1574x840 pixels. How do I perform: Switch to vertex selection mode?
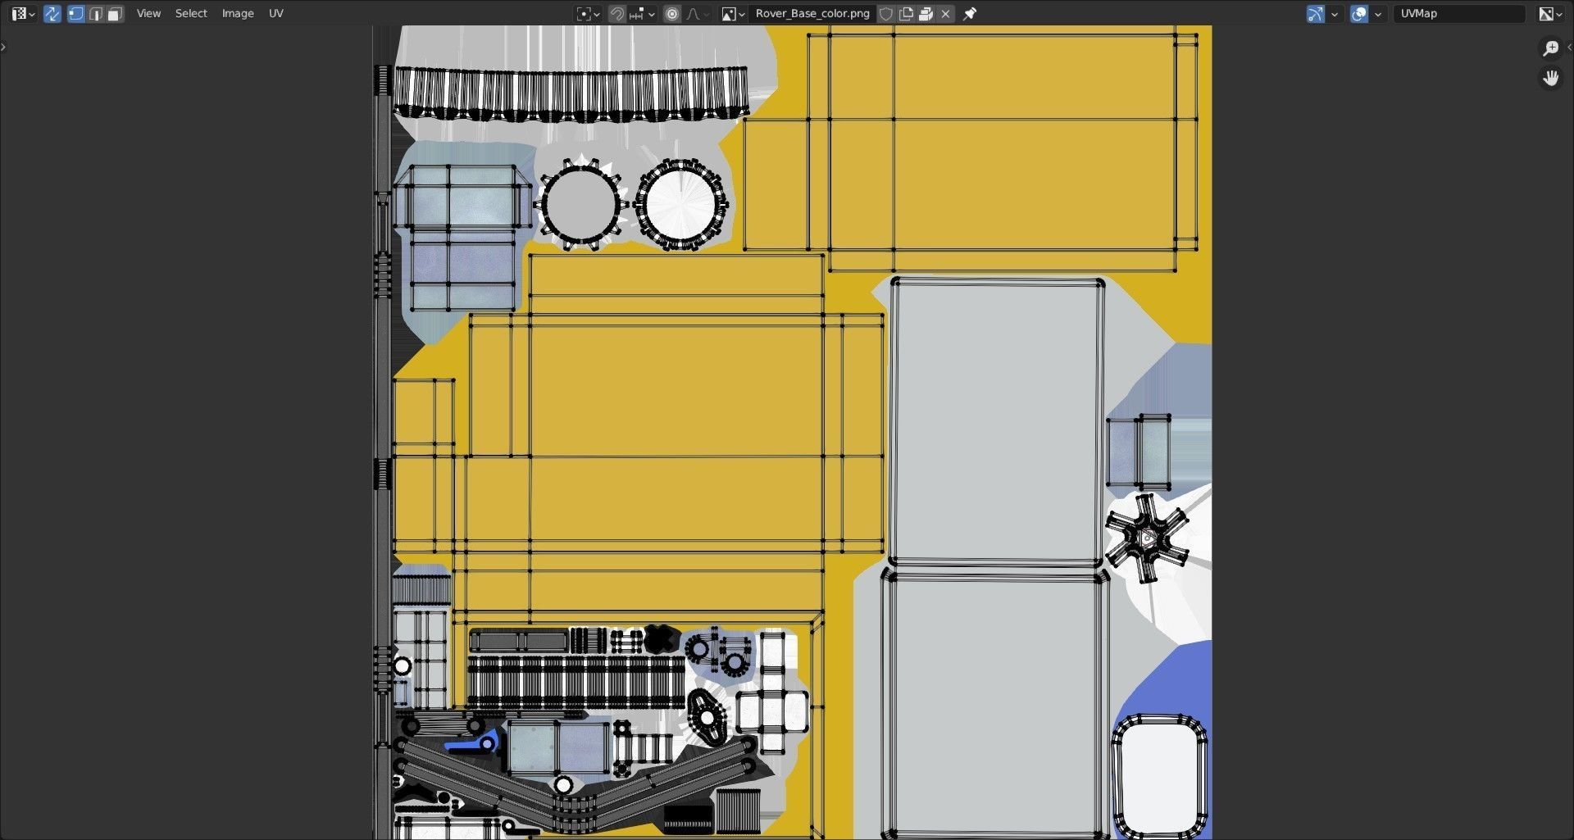[76, 13]
